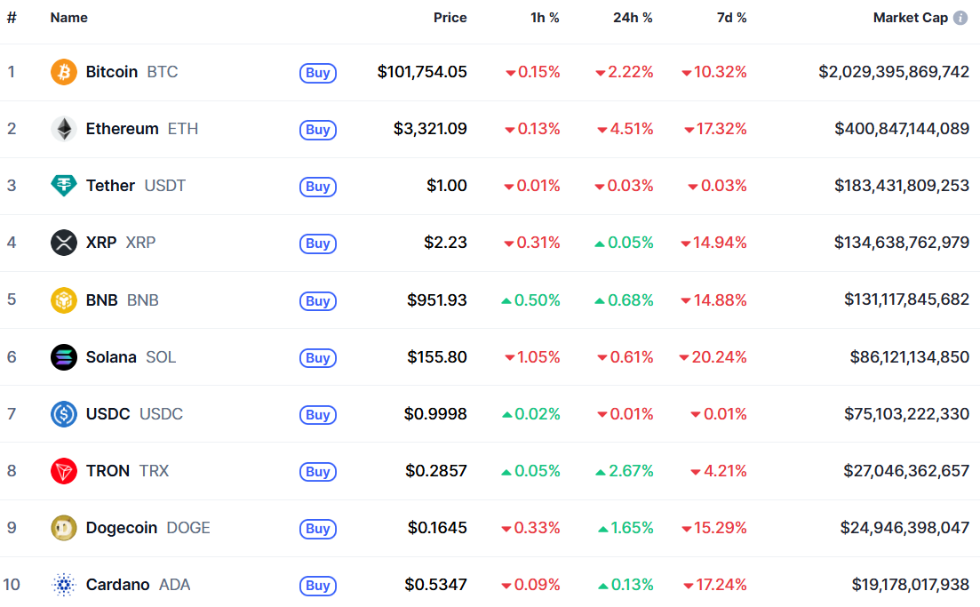Screen dimensions: 980x607
Task: Sort by the # rank column header
Action: pyautogui.click(x=12, y=18)
